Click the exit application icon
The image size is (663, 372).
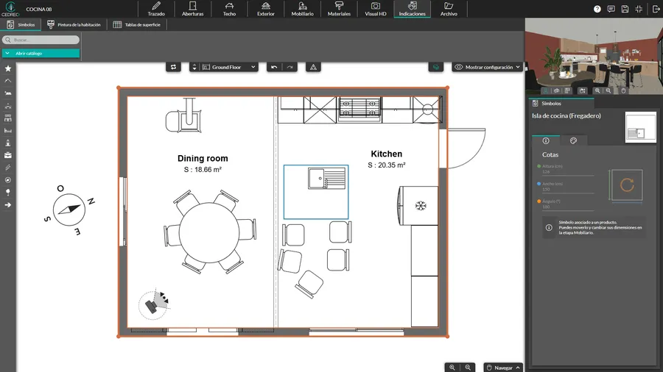coord(656,9)
